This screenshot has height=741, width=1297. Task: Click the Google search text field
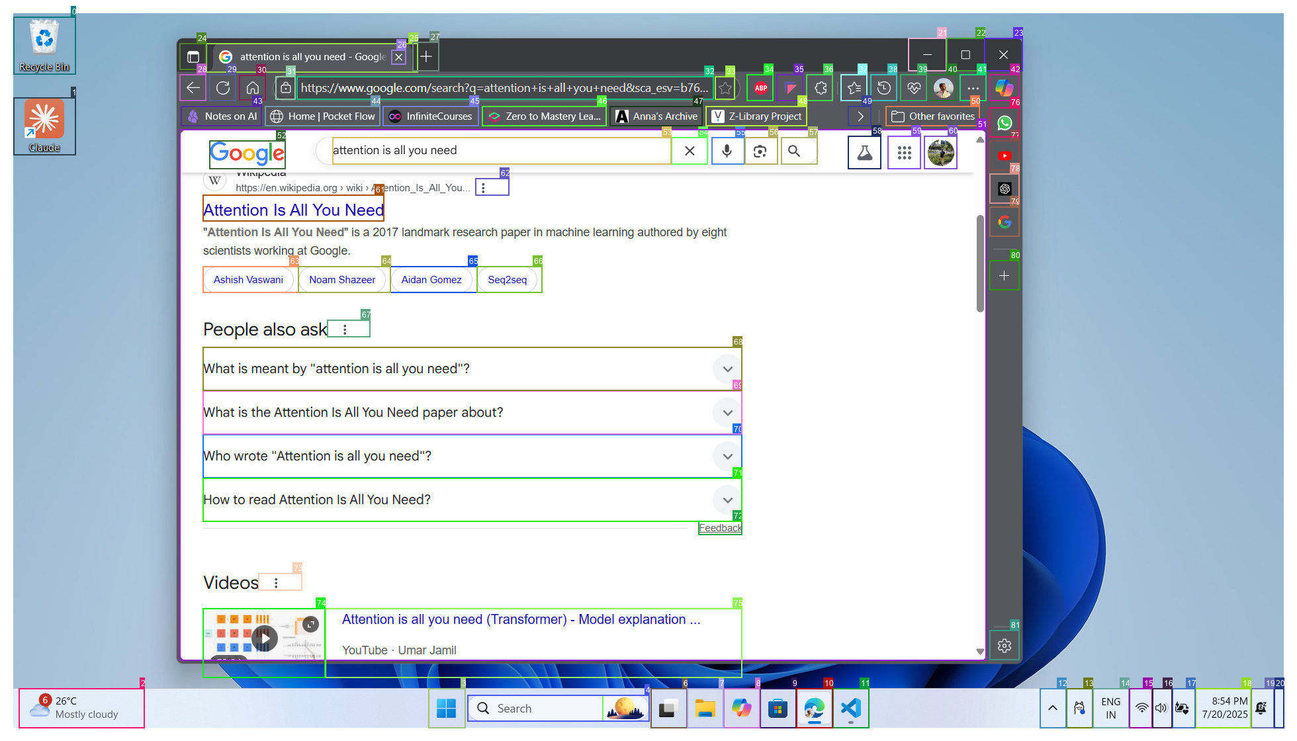501,151
